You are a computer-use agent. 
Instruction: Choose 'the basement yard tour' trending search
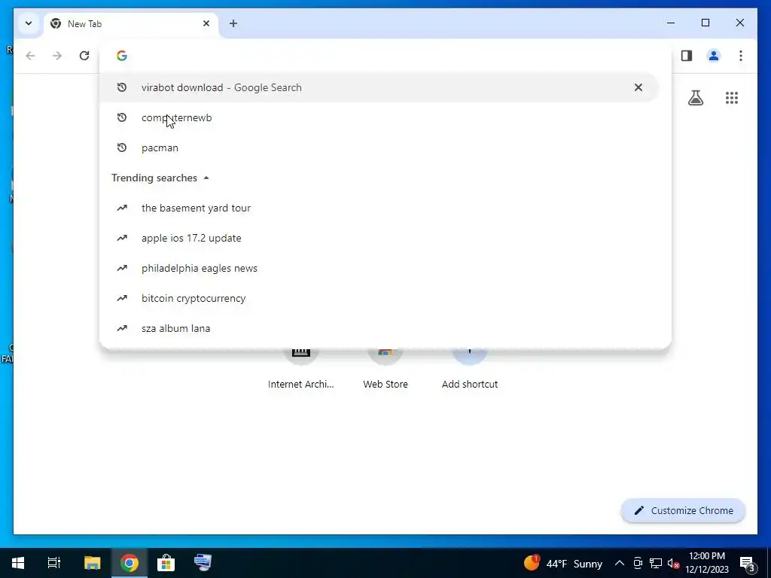[379, 208]
